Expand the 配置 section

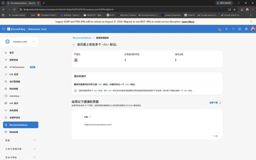click(20, 140)
